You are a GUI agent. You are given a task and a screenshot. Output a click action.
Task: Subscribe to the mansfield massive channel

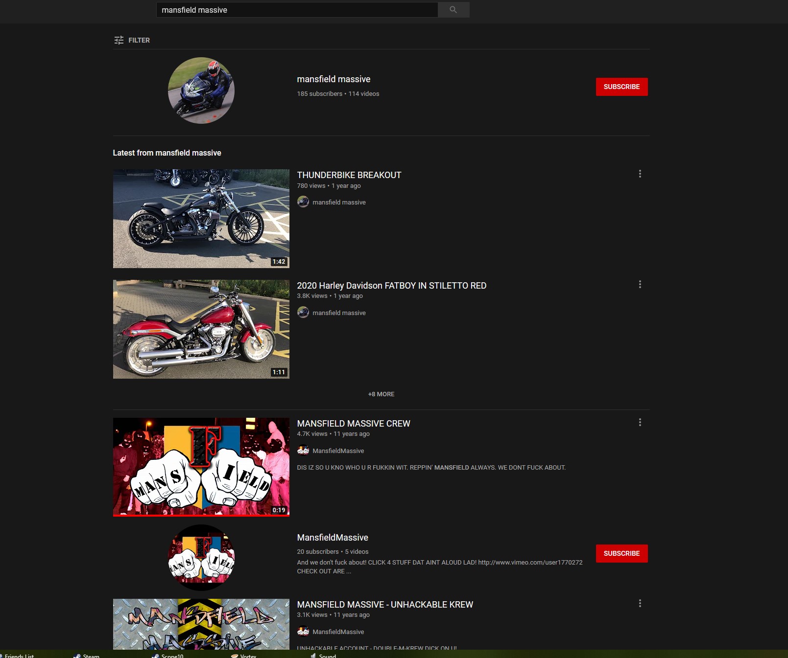click(621, 87)
